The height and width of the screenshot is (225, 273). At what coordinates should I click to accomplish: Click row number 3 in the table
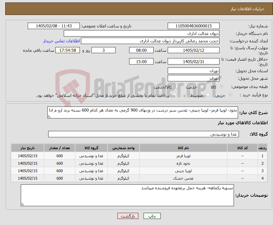click(x=262, y=171)
